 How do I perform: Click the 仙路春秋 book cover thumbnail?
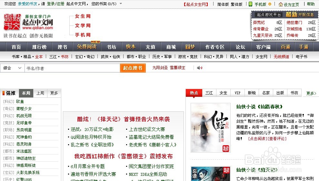(211, 128)
